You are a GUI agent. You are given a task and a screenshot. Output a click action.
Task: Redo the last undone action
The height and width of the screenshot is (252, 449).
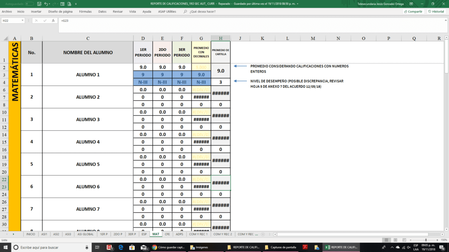click(x=55, y=3)
